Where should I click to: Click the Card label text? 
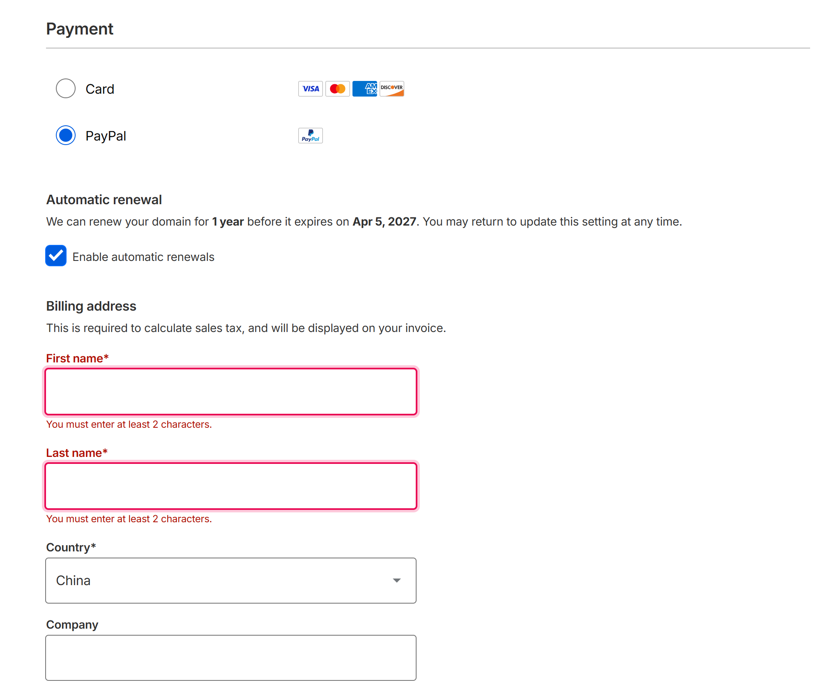click(100, 89)
